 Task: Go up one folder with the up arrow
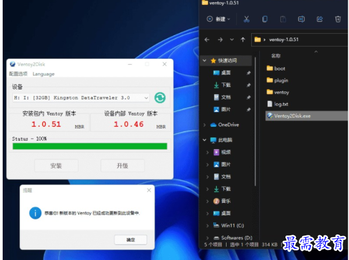[x=243, y=40]
